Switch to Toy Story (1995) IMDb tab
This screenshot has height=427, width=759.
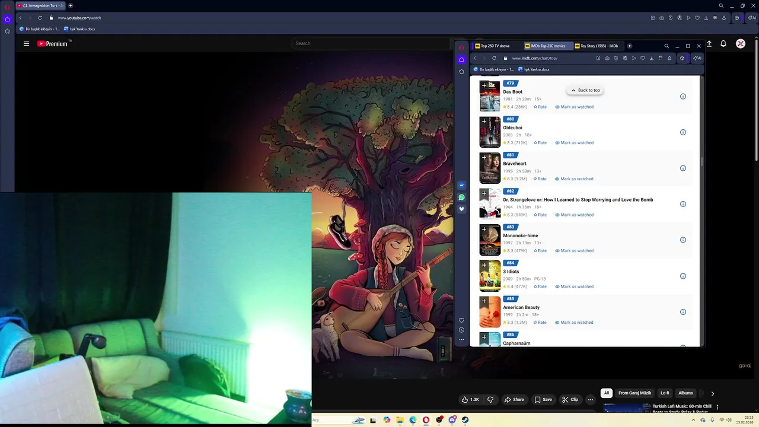[598, 46]
